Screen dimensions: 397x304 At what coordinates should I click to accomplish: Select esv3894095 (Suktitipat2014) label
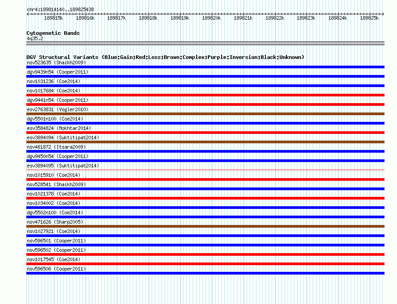(x=63, y=166)
